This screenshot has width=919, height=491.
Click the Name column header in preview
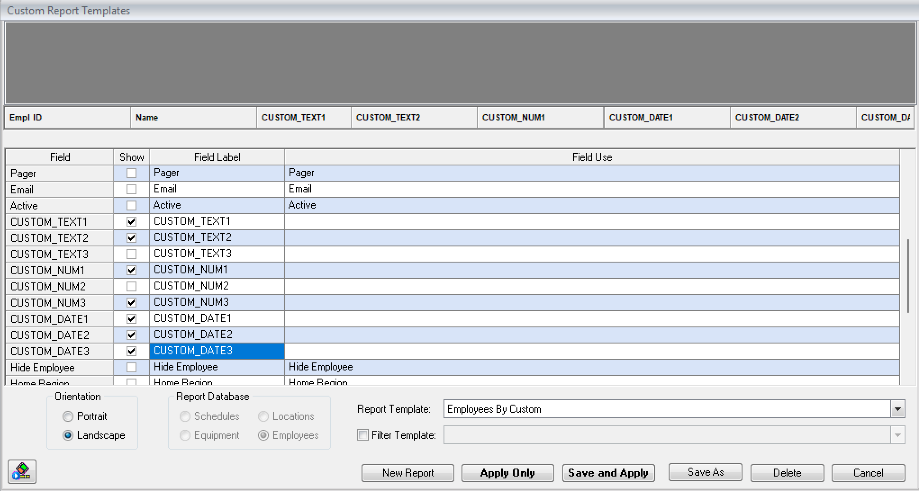click(194, 117)
